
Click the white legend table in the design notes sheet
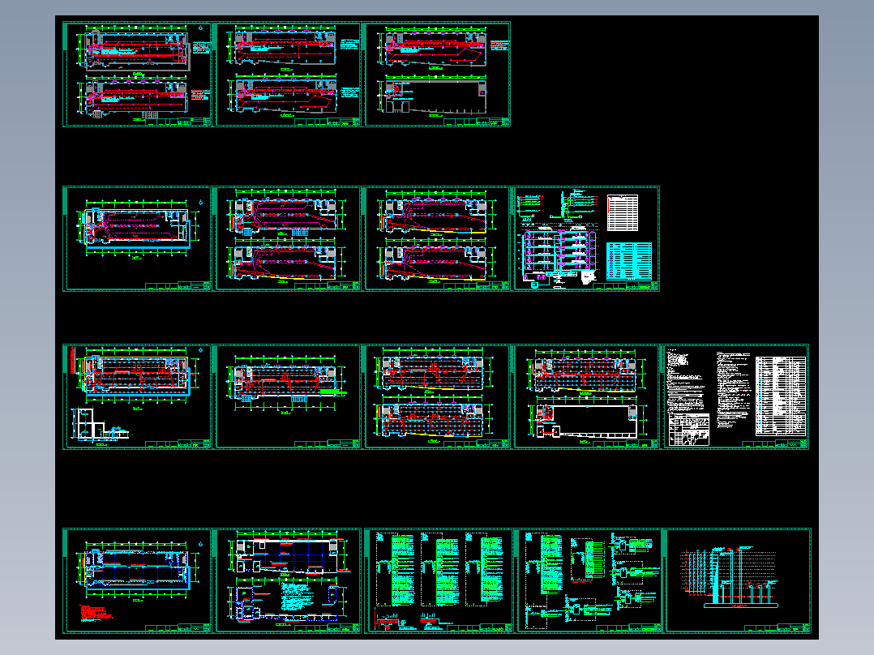click(781, 396)
